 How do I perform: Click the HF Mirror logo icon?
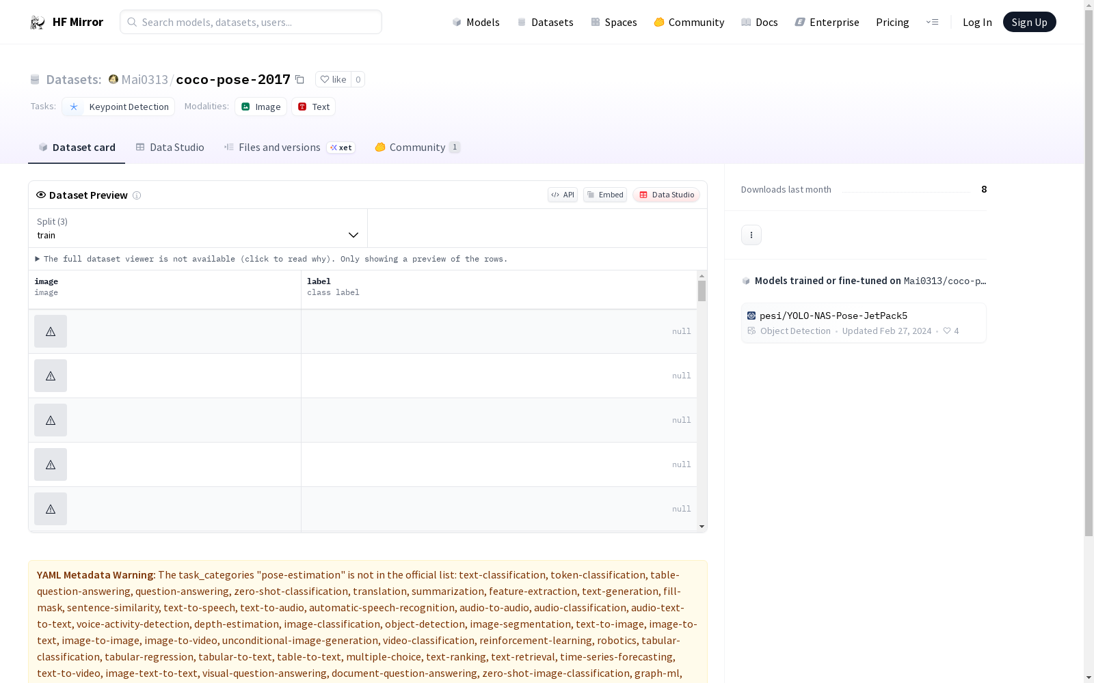click(x=38, y=23)
